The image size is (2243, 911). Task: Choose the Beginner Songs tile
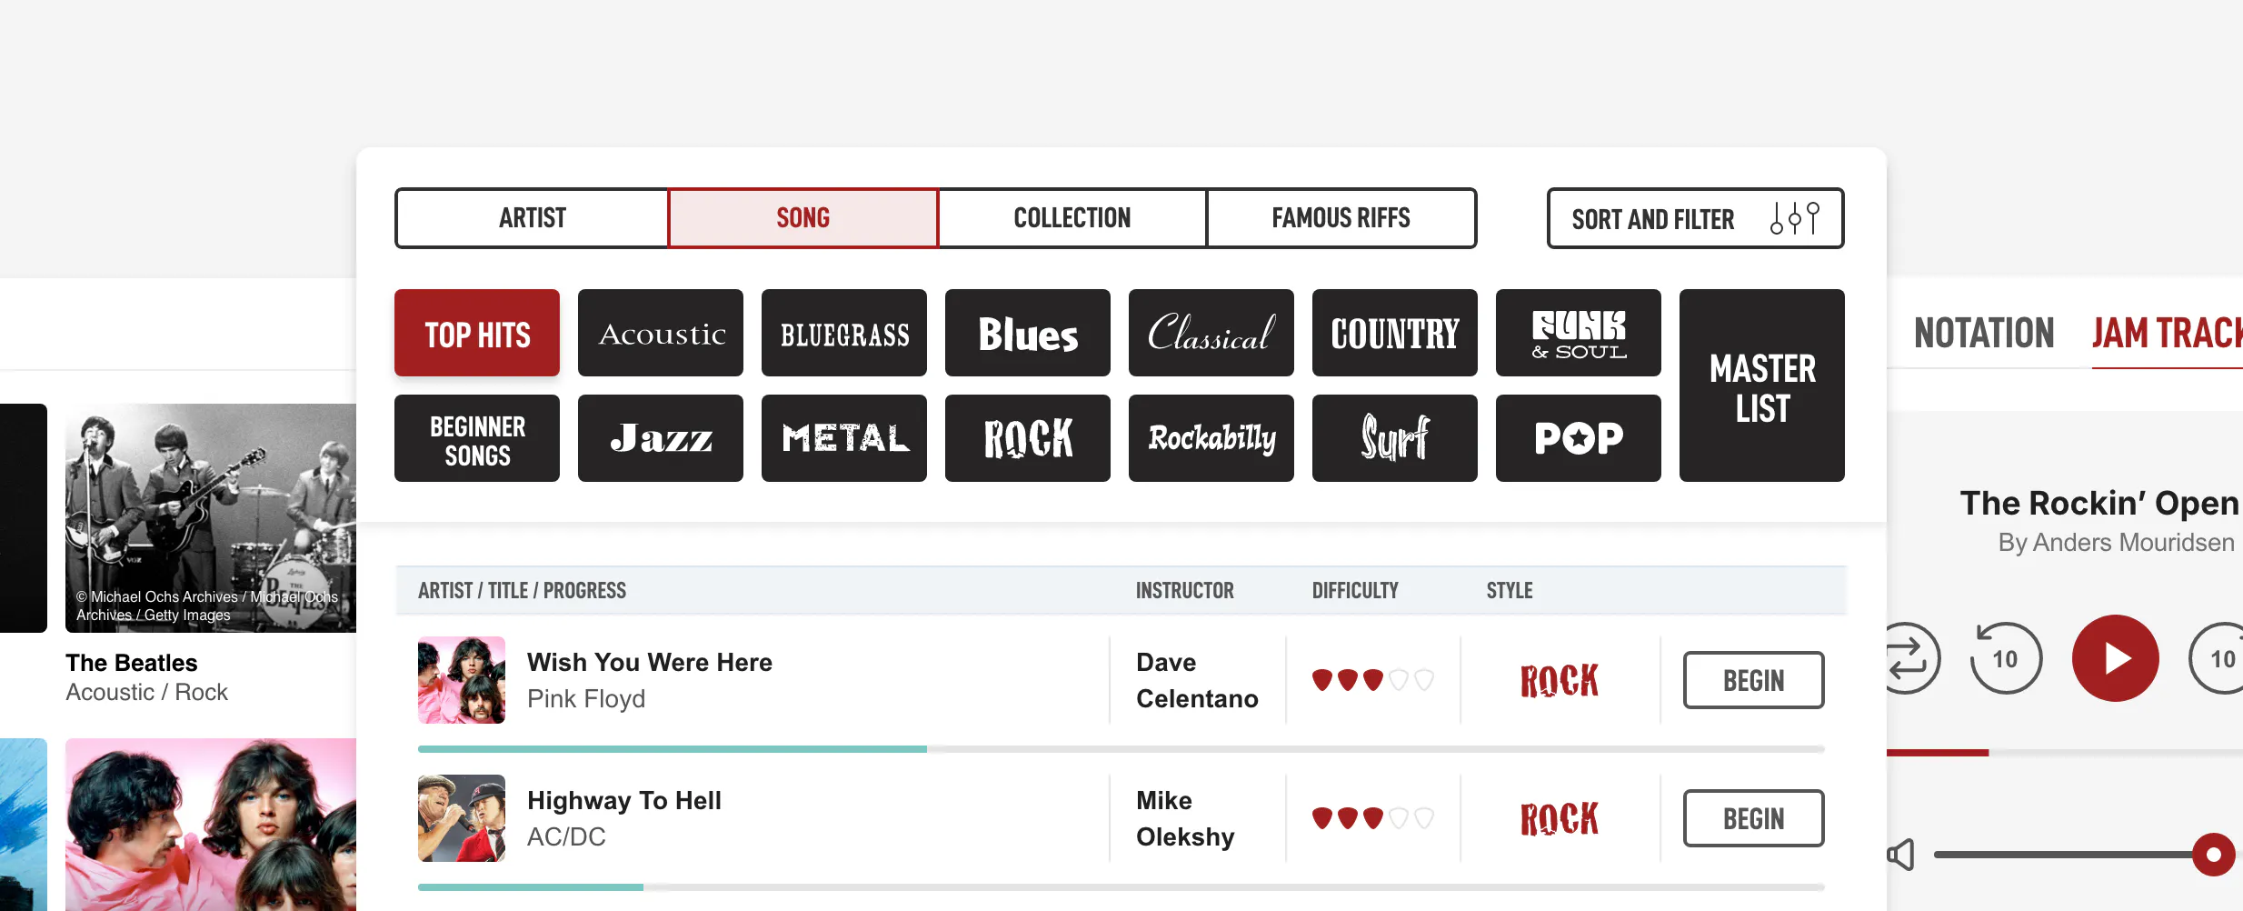click(x=477, y=438)
